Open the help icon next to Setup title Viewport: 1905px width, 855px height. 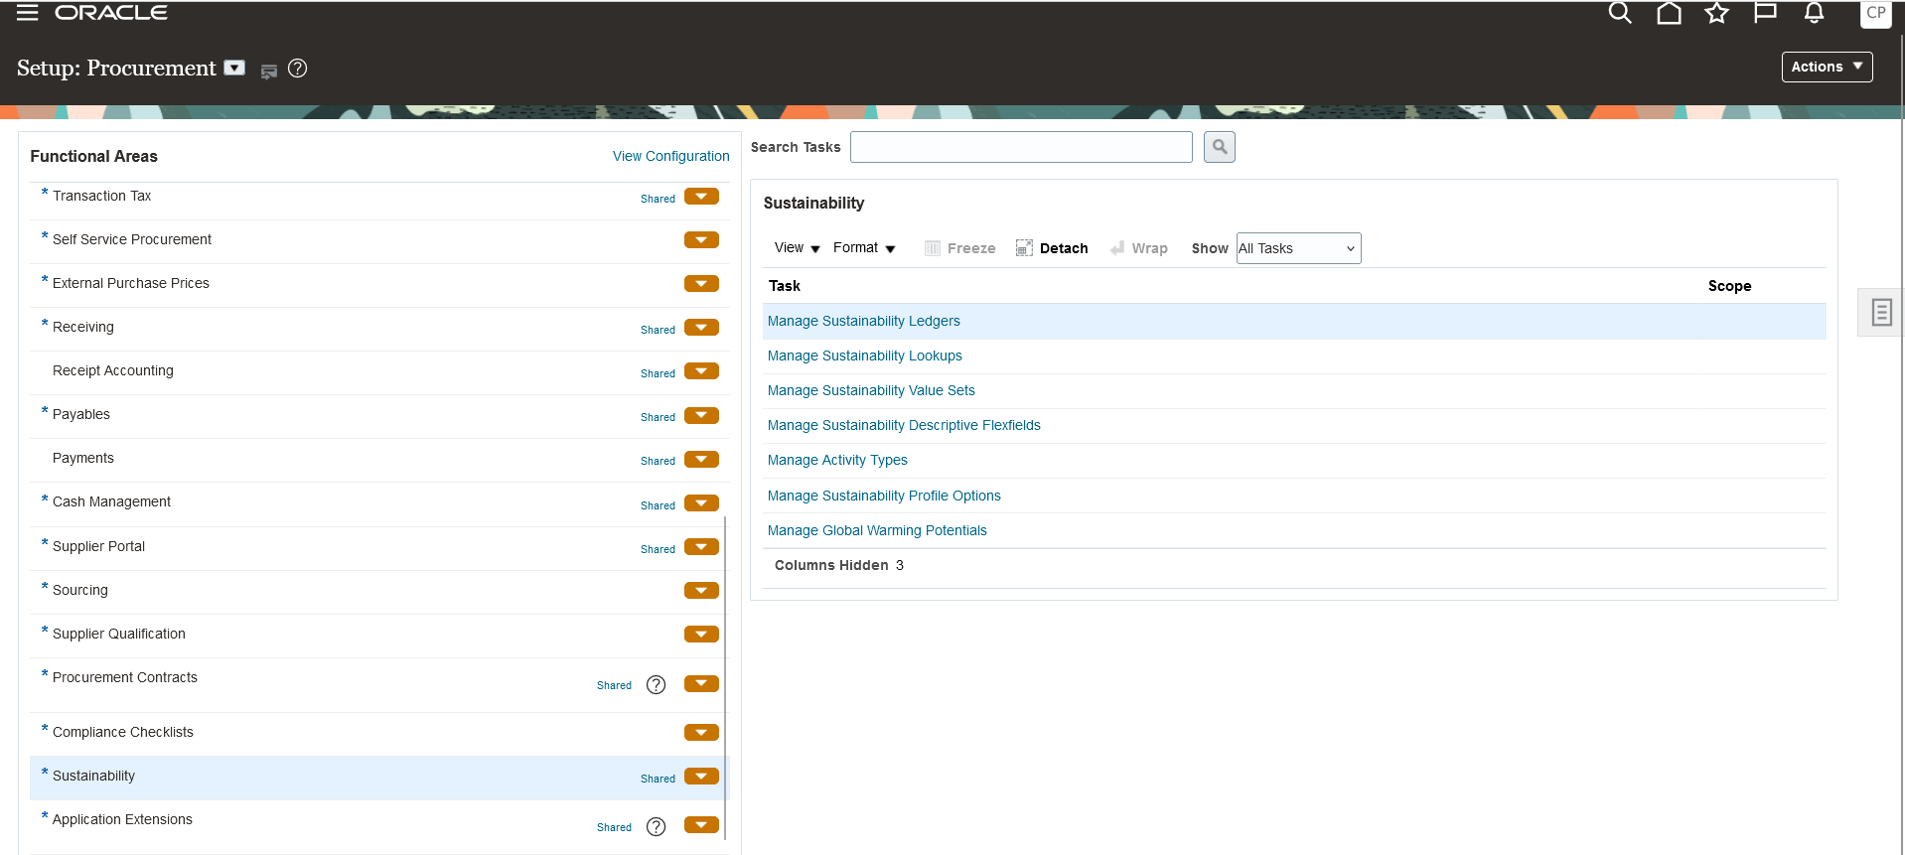[297, 69]
